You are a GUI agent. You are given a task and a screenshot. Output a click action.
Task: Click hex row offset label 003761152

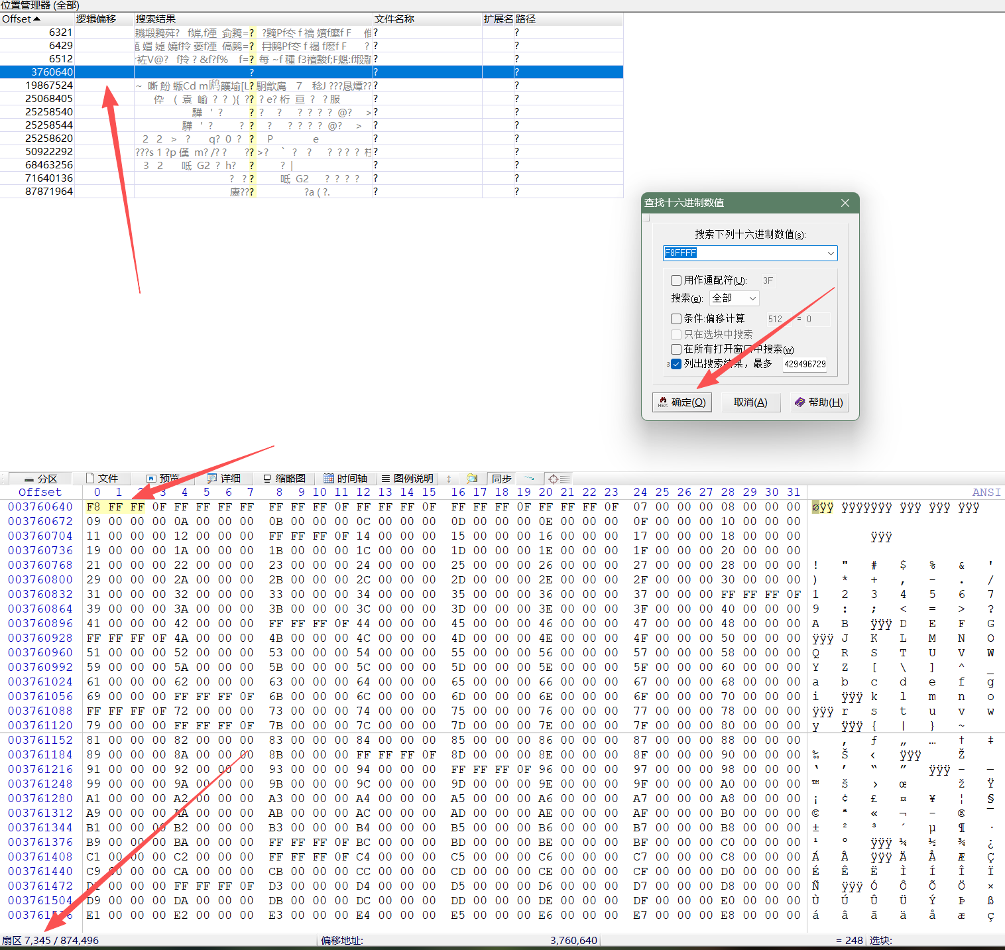click(40, 741)
